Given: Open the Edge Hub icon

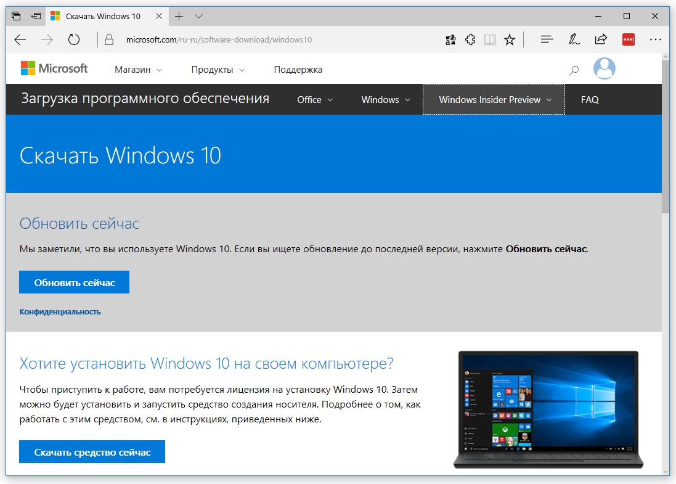Looking at the screenshot, I should [546, 40].
